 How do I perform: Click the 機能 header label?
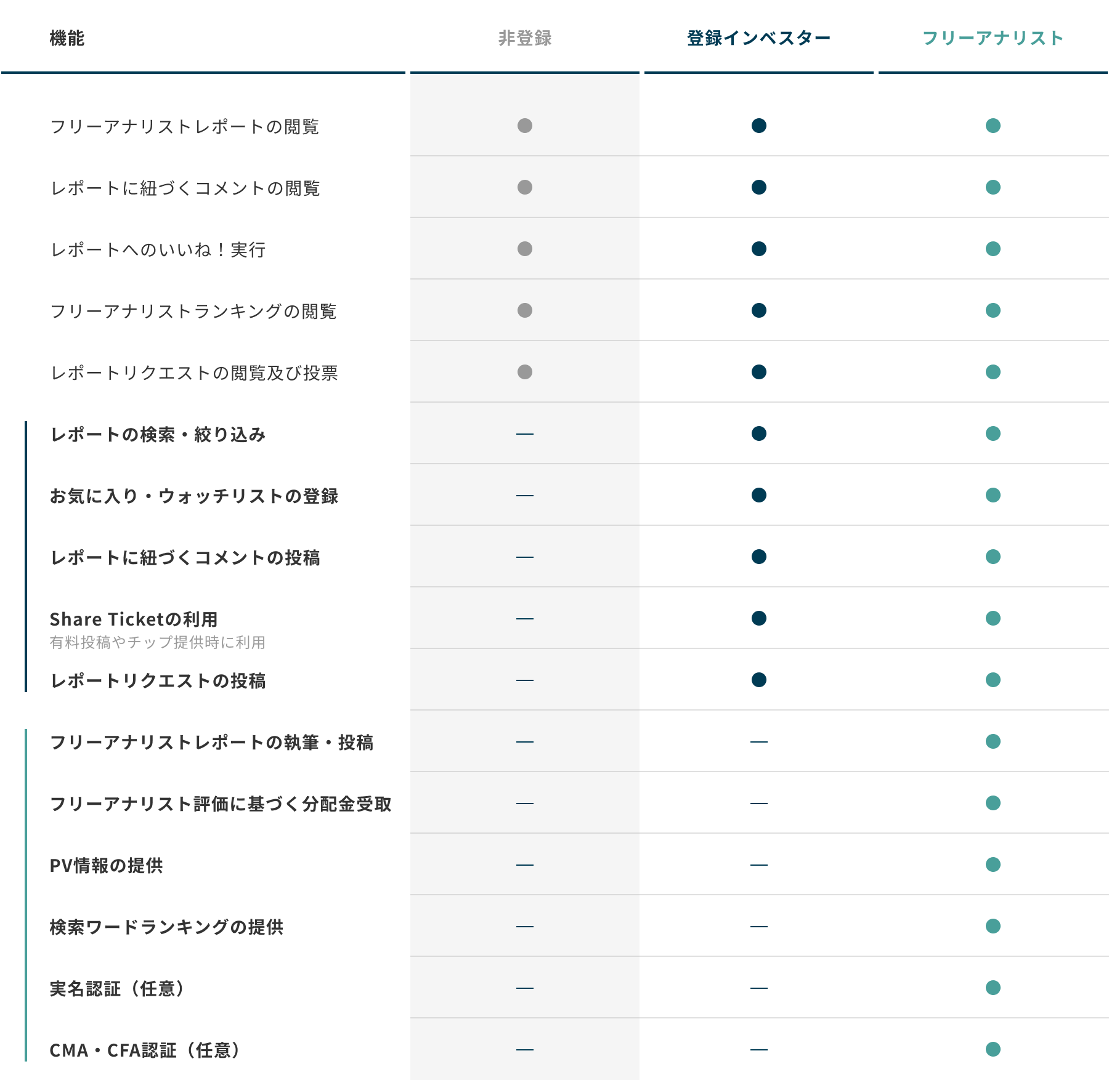coord(67,38)
